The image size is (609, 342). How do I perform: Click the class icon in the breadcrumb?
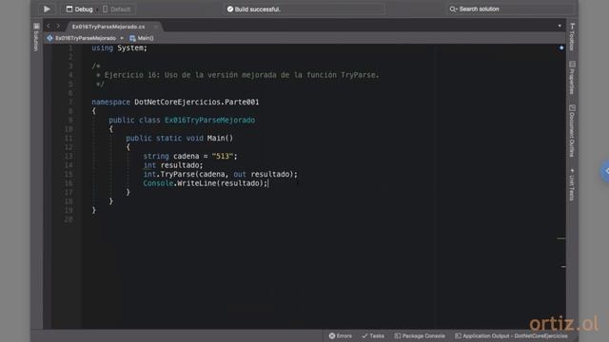pos(49,38)
